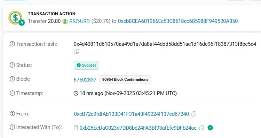Image resolution: width=261 pixels, height=138 pixels.
Task: Open block 67602837
Action: click(85, 80)
